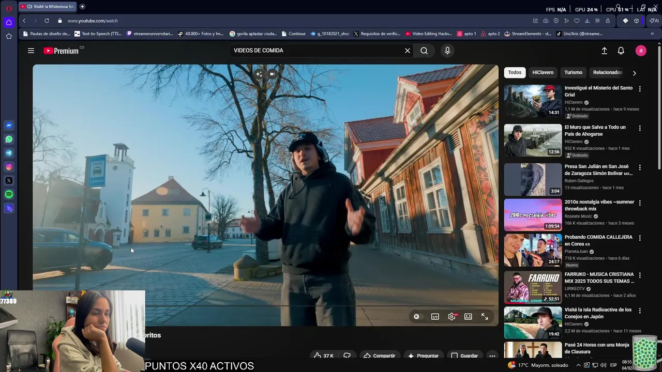Open options menu for Isla Radioactiva video
The height and width of the screenshot is (372, 662).
[x=640, y=311]
